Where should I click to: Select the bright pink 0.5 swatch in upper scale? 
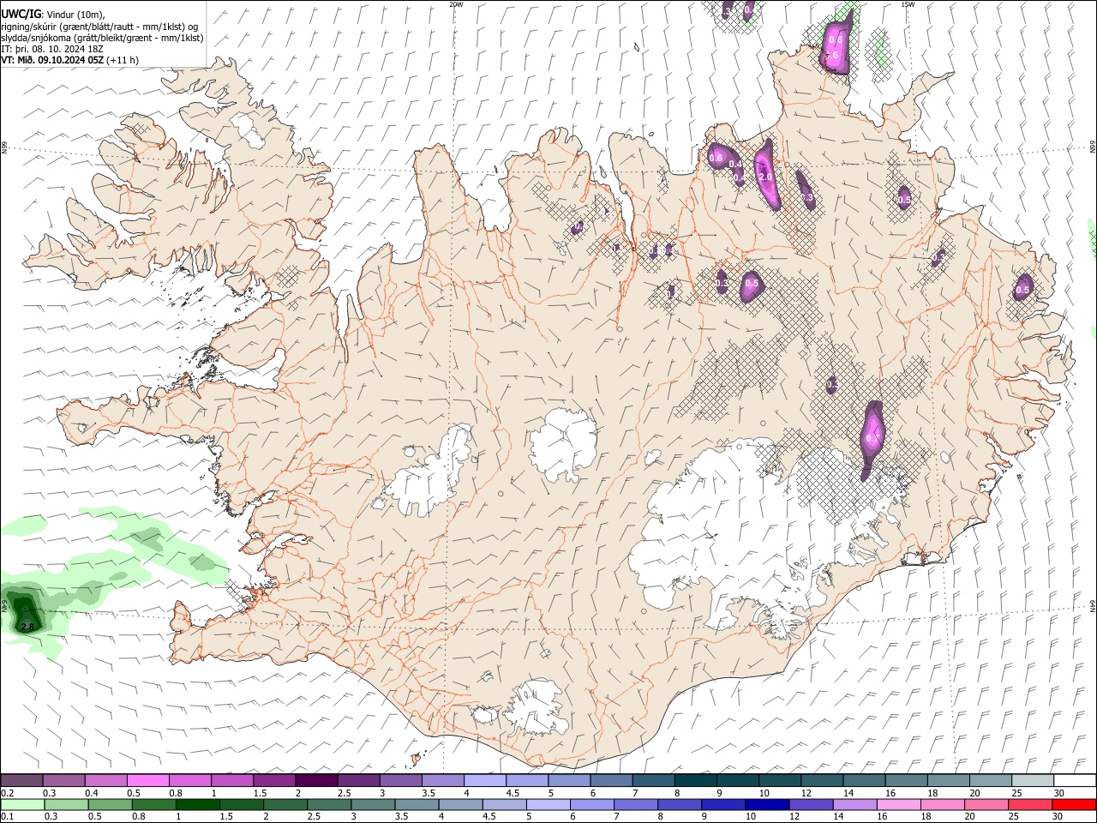pos(147,780)
